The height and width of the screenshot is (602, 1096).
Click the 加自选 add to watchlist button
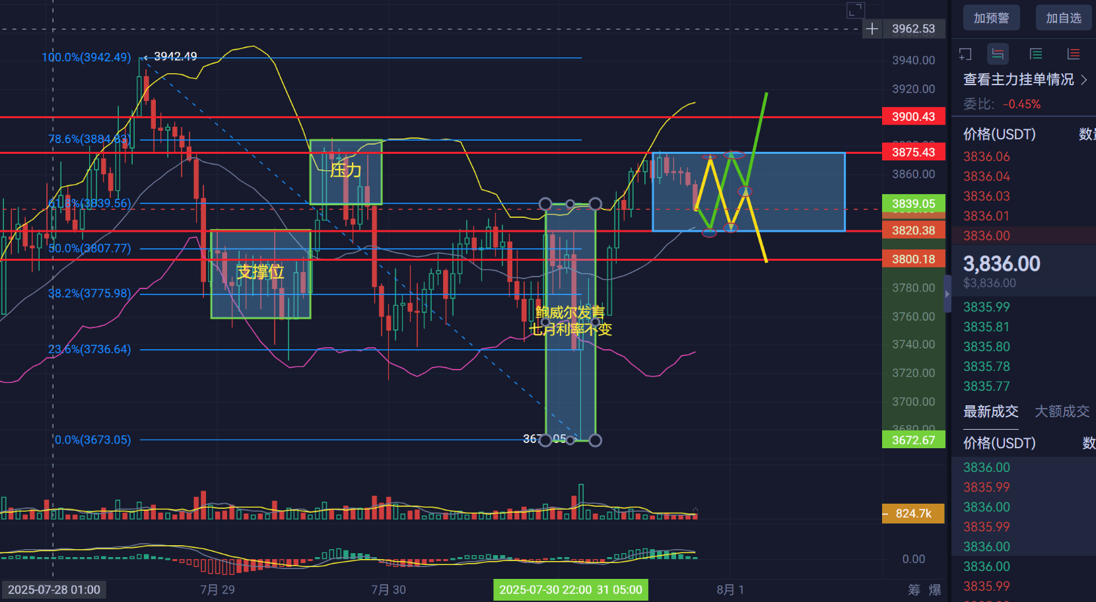tap(1064, 18)
